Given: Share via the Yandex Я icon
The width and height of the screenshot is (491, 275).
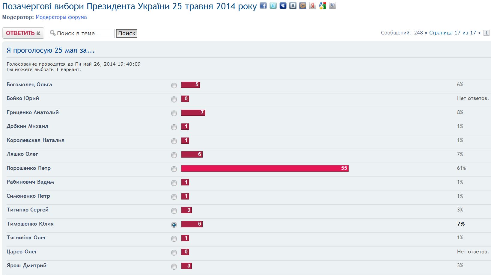Looking at the screenshot, I should pos(313,6).
